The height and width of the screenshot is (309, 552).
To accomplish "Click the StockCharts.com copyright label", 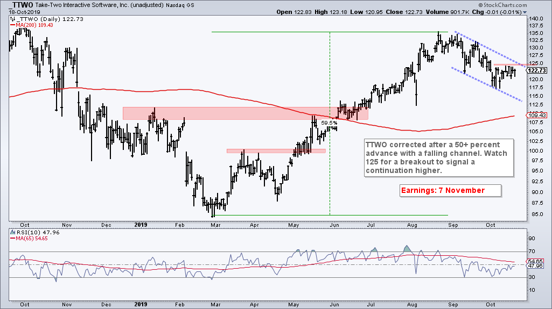I will [x=502, y=5].
